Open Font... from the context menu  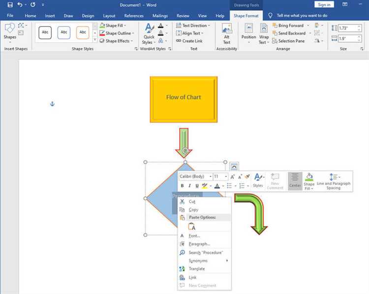tap(204, 235)
